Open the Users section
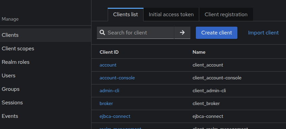 (x=46, y=76)
